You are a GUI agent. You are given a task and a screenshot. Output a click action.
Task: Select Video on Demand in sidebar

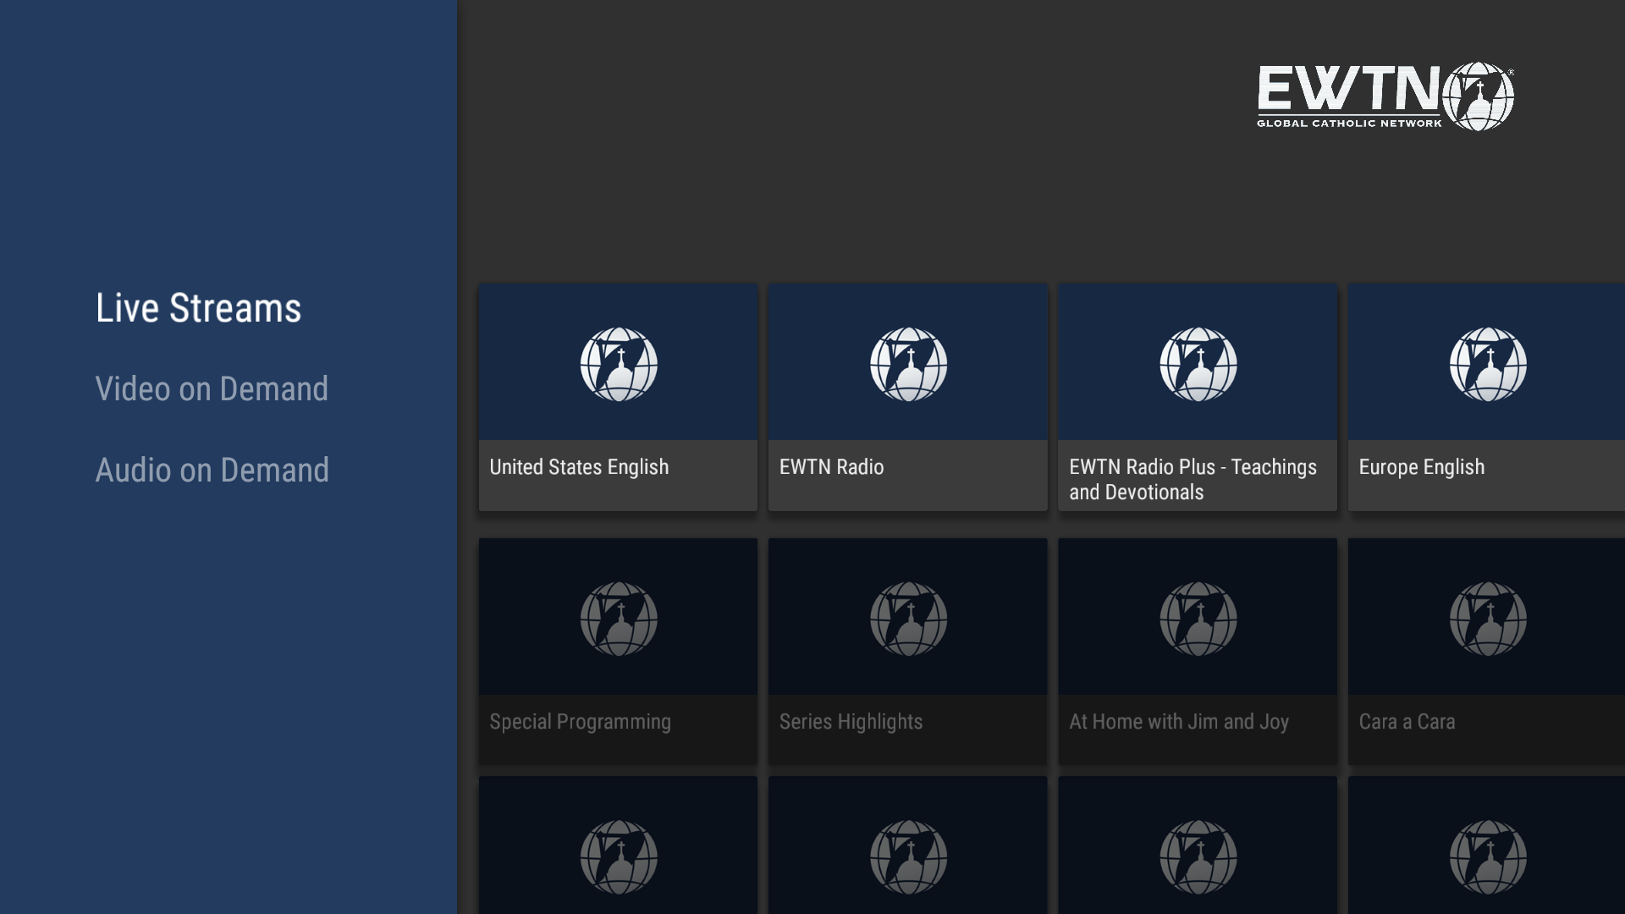pos(212,389)
